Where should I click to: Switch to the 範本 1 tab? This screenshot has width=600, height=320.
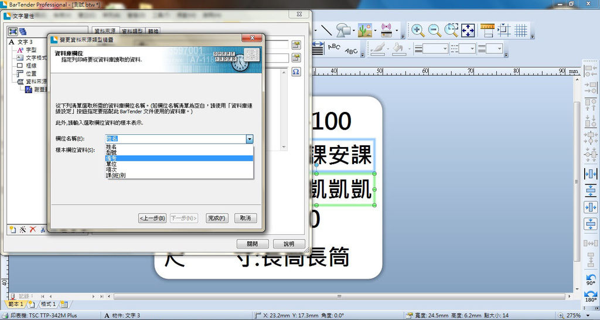coord(16,304)
